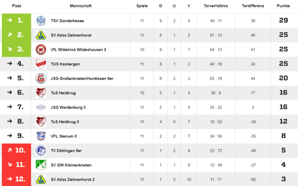
Task: Click the TV Dötlingen 9er round crest
Action: (41, 151)
